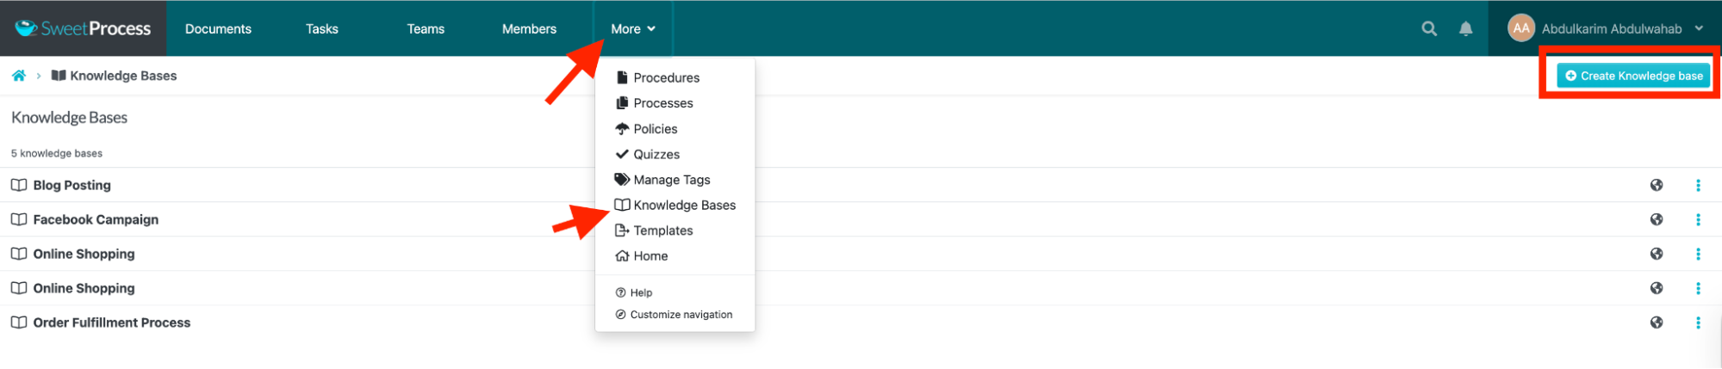
Task: Click the home breadcrumb icon
Action: 19,76
